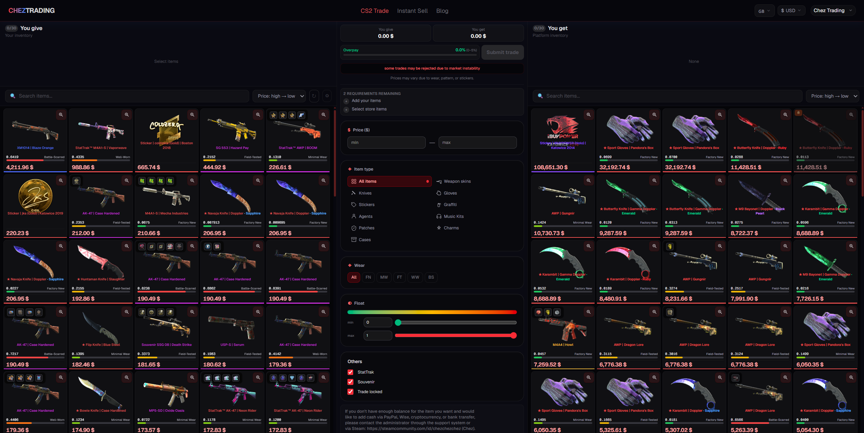Click Select store items requirement
The height and width of the screenshot is (433, 864).
point(369,109)
